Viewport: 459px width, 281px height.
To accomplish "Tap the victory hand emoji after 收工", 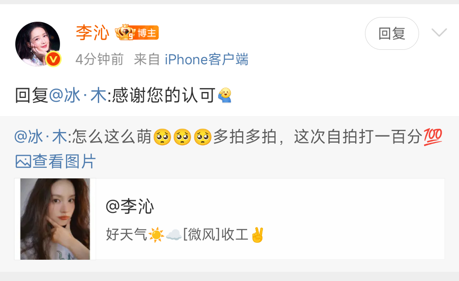I will pos(257,235).
